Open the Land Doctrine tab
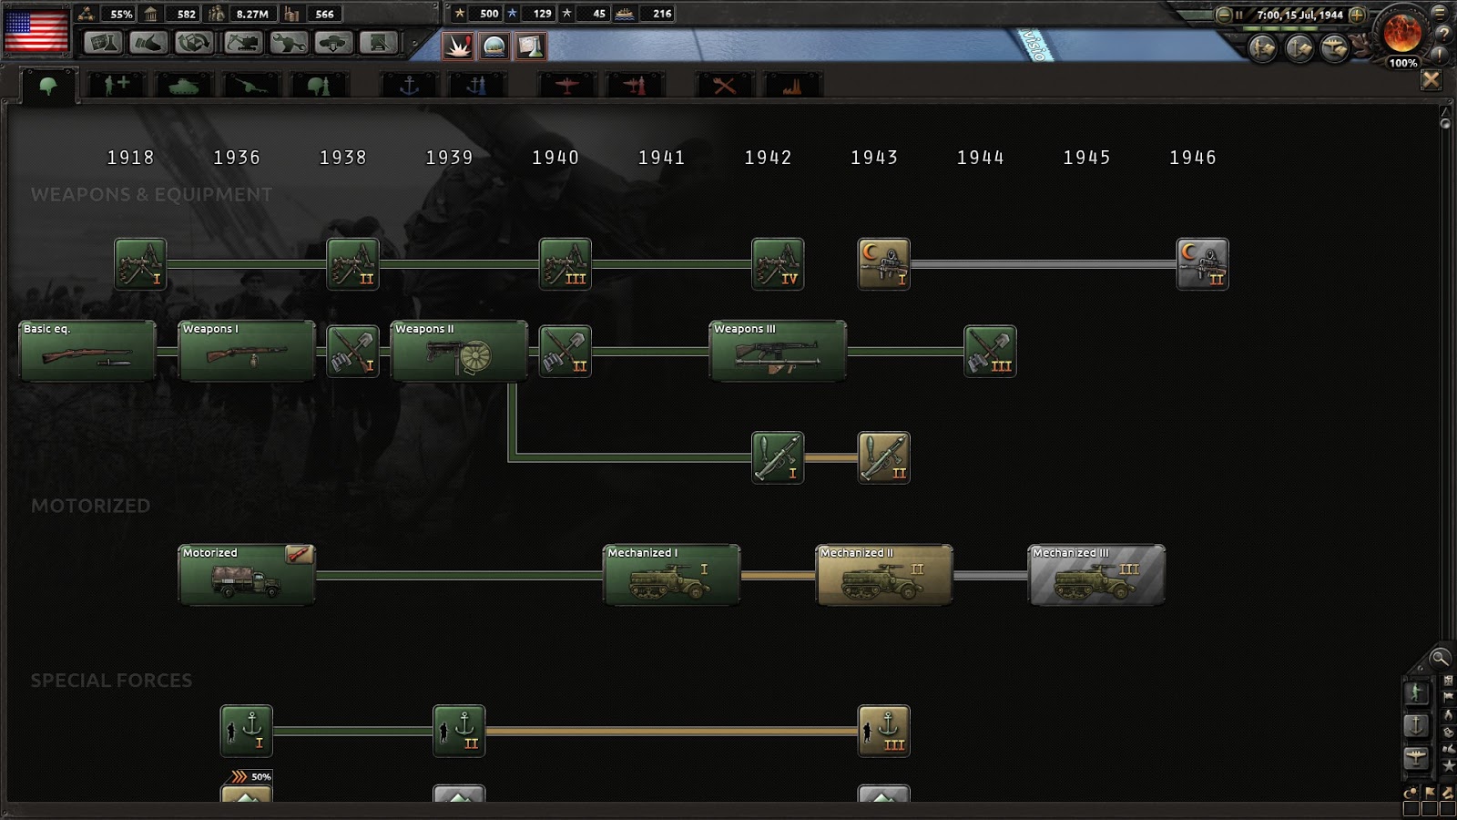 [x=318, y=86]
